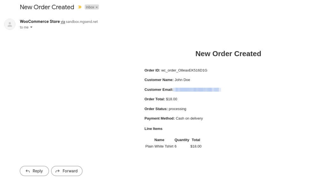
Task: Click the Reply button
Action: pos(34,171)
